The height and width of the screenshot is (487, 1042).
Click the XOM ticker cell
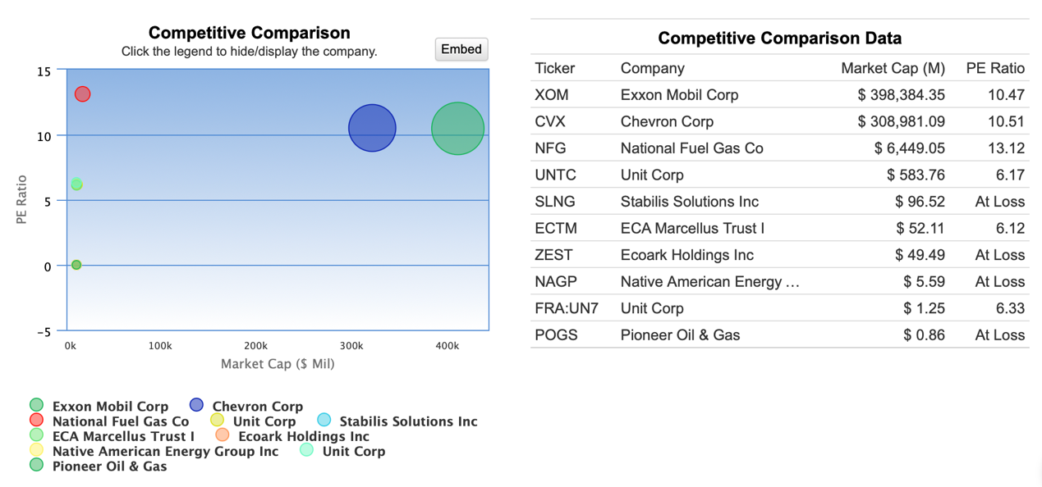click(552, 95)
